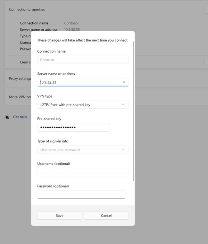Click the dialog's vertical scrollbar

[x=134, y=112]
